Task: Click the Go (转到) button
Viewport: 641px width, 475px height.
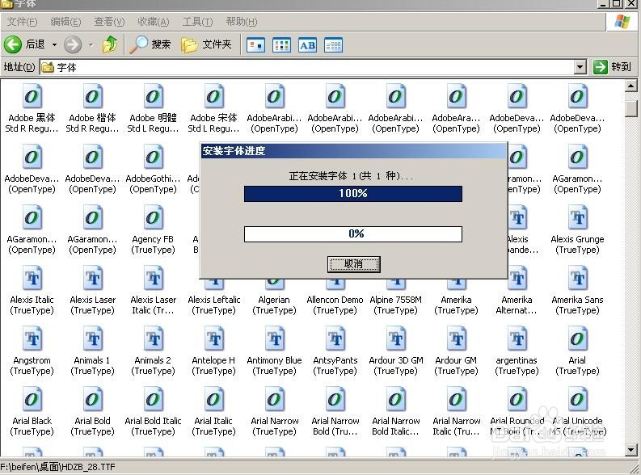Action: click(x=613, y=66)
